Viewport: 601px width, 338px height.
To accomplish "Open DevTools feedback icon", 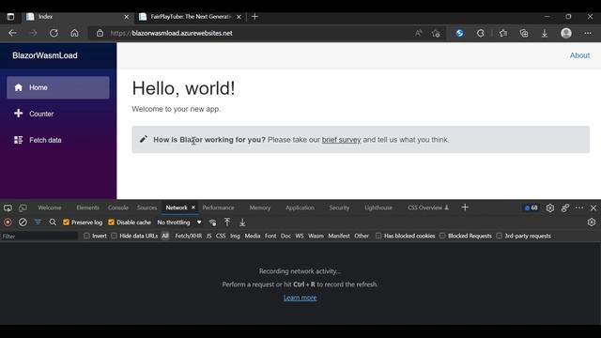I will [565, 207].
